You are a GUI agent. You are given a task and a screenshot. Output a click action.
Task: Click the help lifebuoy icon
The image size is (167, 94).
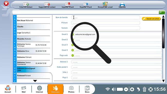(x=151, y=89)
